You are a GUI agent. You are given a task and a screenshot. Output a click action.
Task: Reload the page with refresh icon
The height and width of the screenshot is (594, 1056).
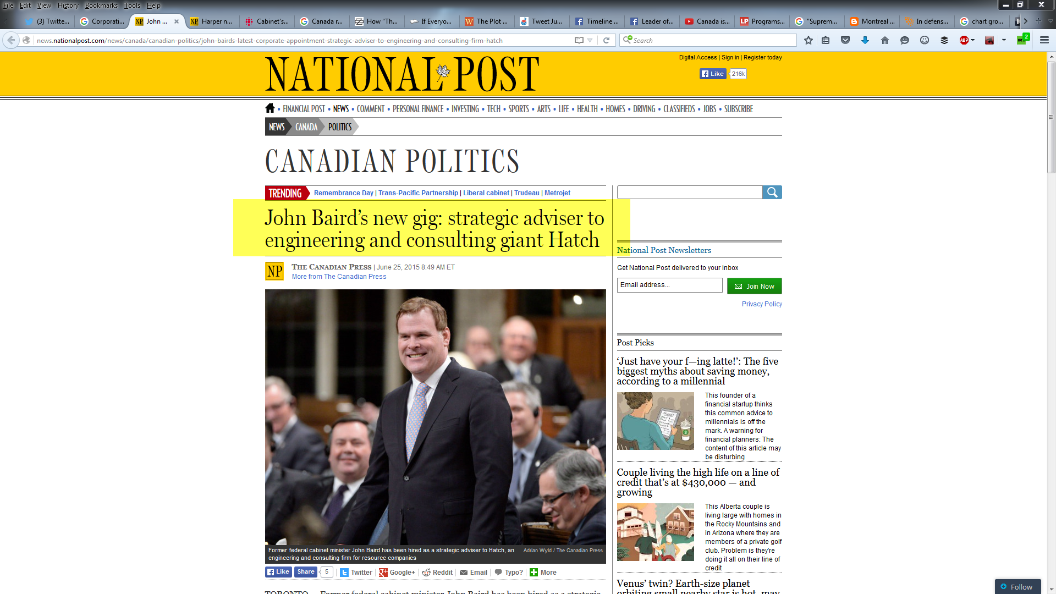[x=606, y=40]
